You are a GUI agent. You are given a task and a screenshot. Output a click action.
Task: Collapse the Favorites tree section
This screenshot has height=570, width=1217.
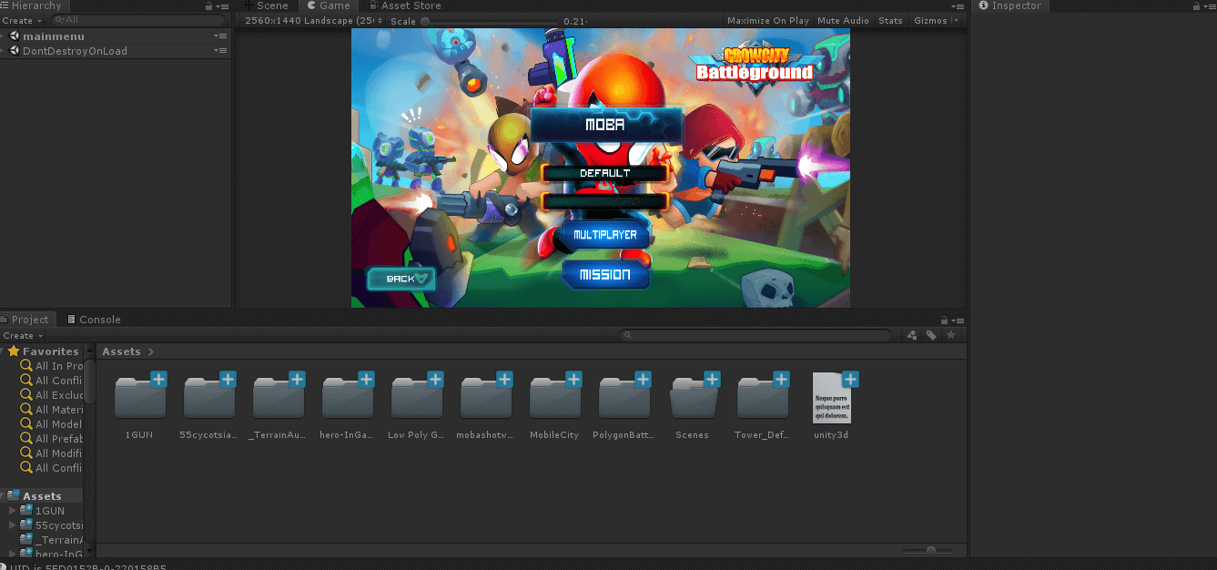pyautogui.click(x=4, y=351)
